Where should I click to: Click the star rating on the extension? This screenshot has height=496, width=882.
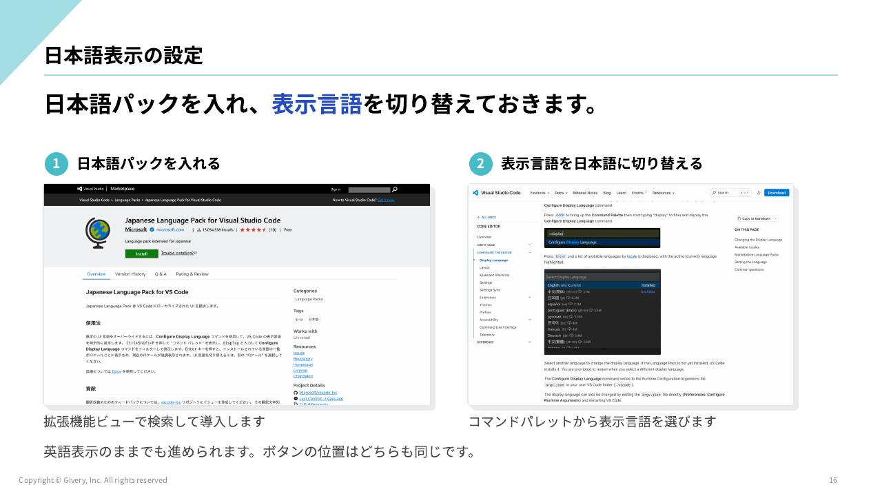click(253, 229)
